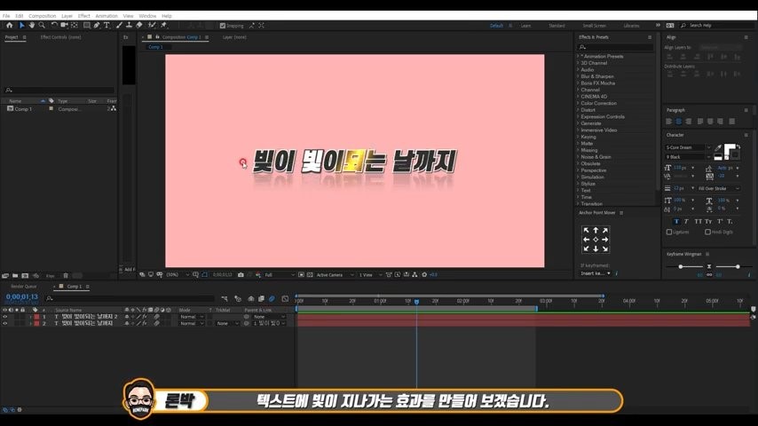Open the Layer menu

pos(67,16)
